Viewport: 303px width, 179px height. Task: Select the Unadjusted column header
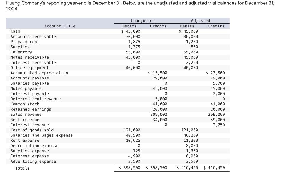[143, 21]
